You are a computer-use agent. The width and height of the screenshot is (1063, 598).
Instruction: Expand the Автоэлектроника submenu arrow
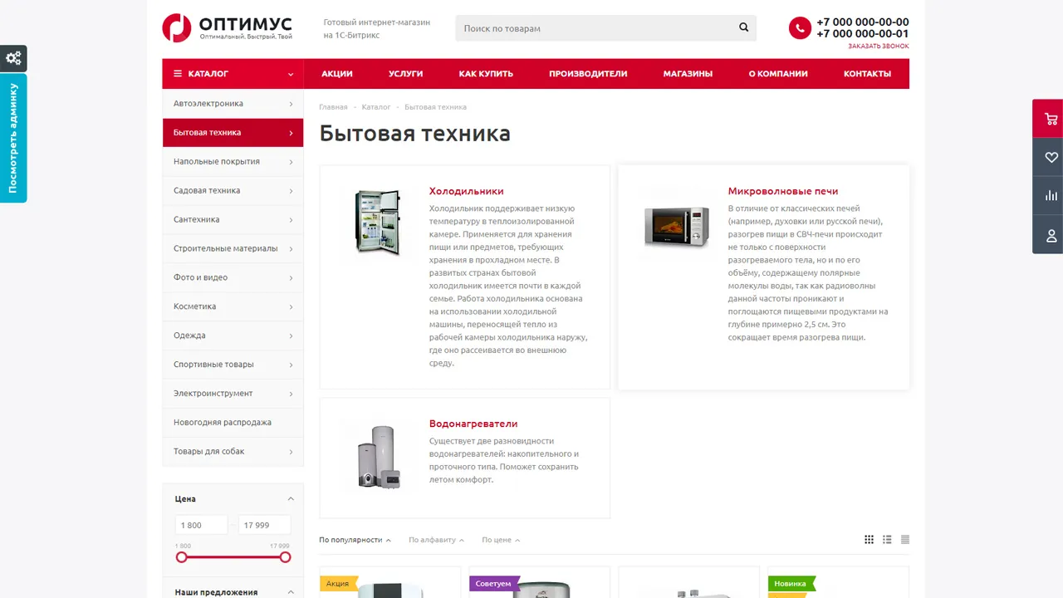pyautogui.click(x=291, y=104)
